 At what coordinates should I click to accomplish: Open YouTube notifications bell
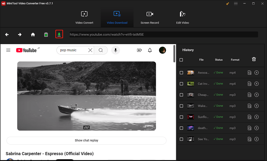(x=150, y=50)
